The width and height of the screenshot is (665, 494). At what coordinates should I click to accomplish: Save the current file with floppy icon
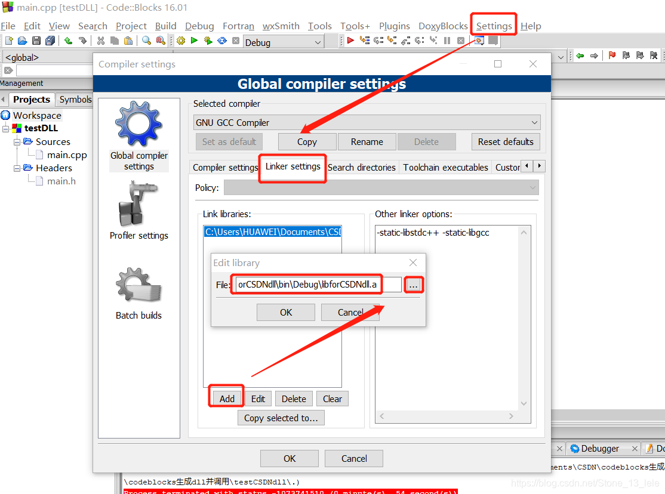(36, 41)
